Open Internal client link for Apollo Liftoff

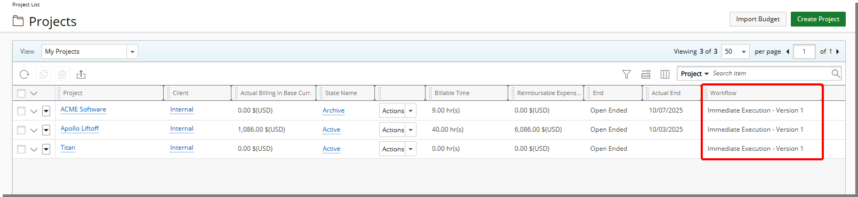182,129
